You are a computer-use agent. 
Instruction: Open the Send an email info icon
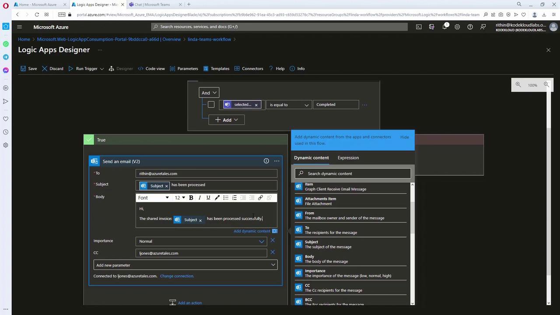click(266, 161)
